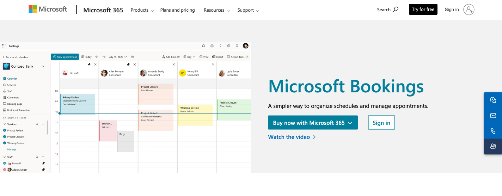Click the phone call side icon
Viewport: 502px width, 196px height.
click(493, 131)
